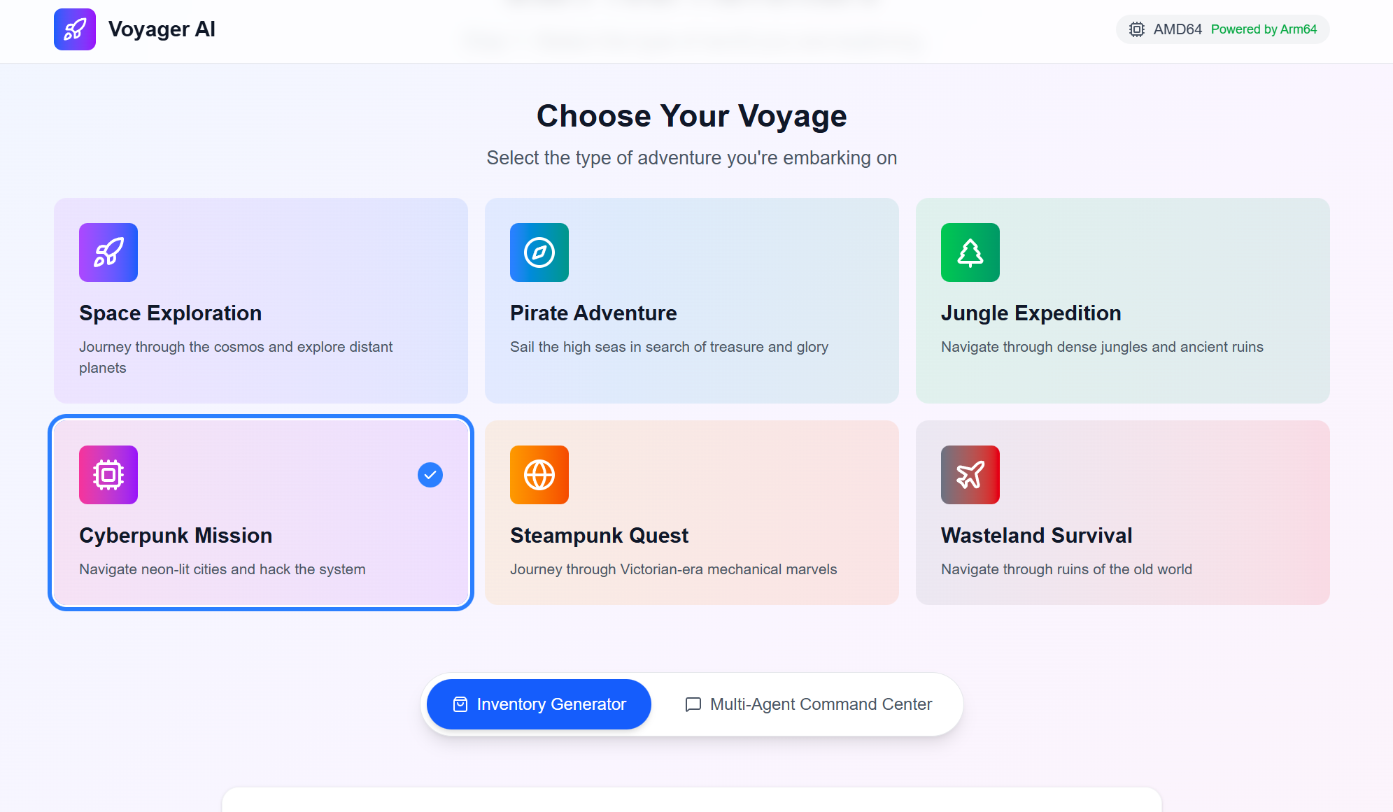Click the orange globe icon for Steampunk Quest
The width and height of the screenshot is (1393, 812).
point(539,475)
